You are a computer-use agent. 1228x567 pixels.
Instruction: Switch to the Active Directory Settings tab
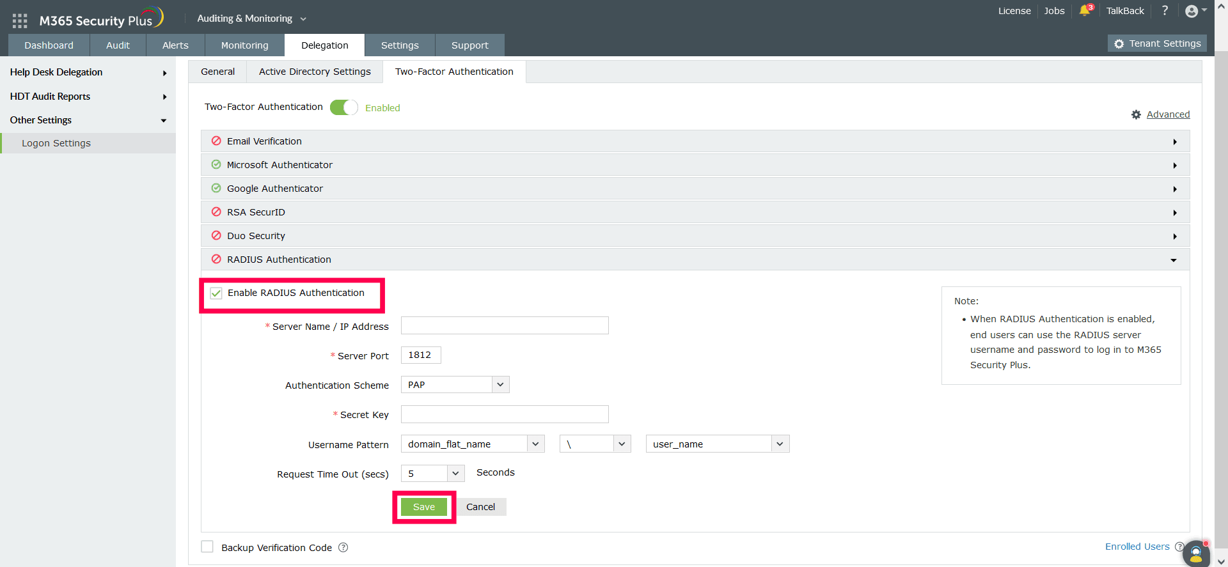[x=315, y=72]
